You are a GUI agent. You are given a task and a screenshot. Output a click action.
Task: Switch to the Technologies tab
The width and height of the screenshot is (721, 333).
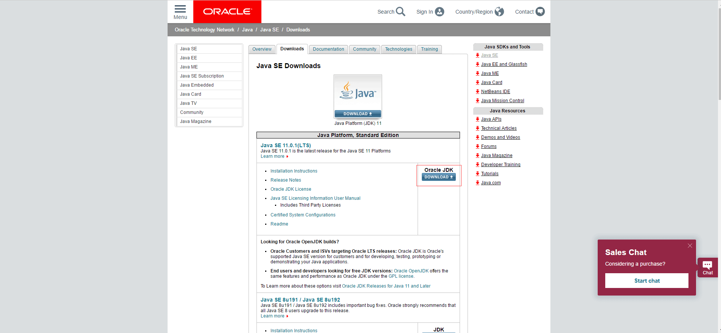point(399,49)
